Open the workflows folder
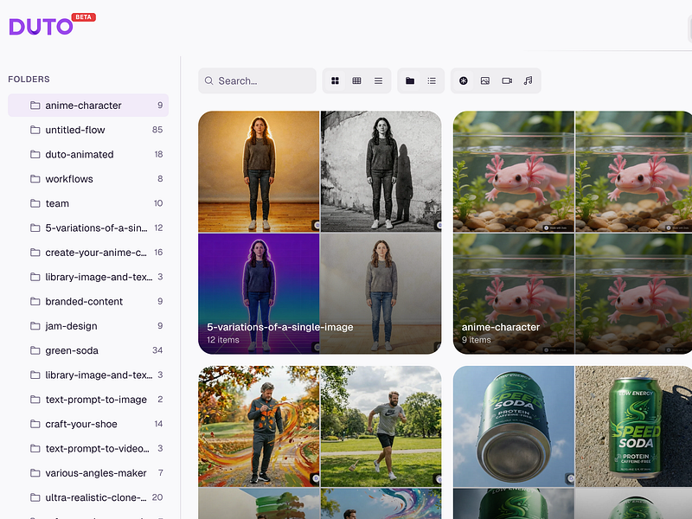The height and width of the screenshot is (519, 692). tap(88, 179)
